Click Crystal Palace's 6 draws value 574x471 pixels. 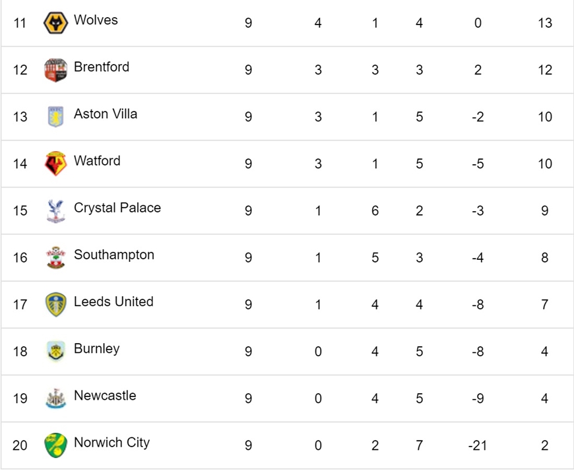click(x=375, y=211)
